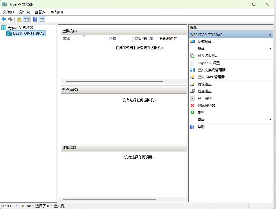
Task: Expand the 查看 submenu arrow in actions
Action: click(x=270, y=119)
